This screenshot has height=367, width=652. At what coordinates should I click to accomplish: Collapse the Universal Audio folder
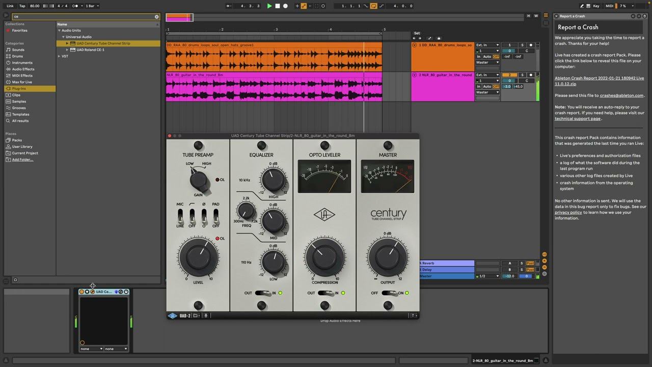click(x=63, y=37)
